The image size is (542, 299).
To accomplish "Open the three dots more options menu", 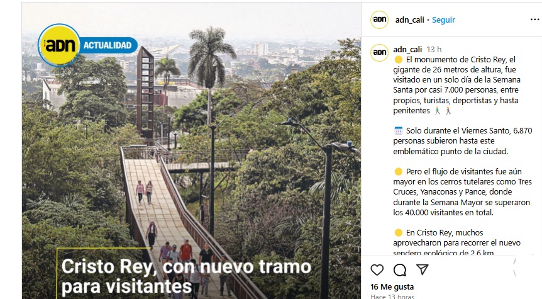I will 534,20.
